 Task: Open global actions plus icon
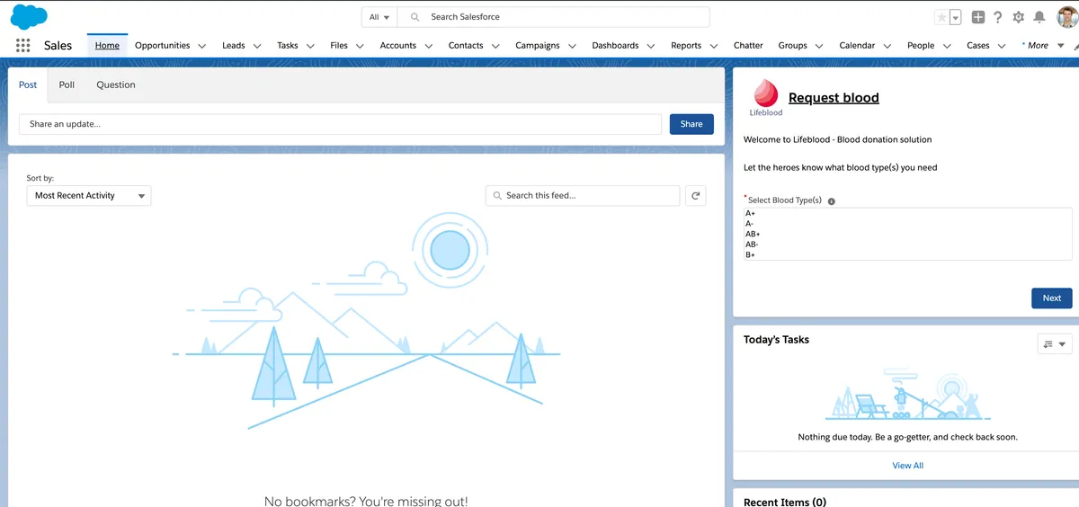(978, 17)
